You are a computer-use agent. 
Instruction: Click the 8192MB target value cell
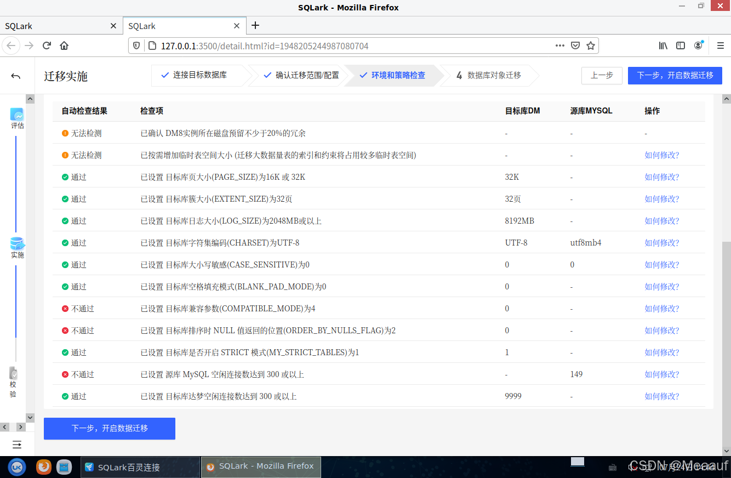tap(519, 221)
